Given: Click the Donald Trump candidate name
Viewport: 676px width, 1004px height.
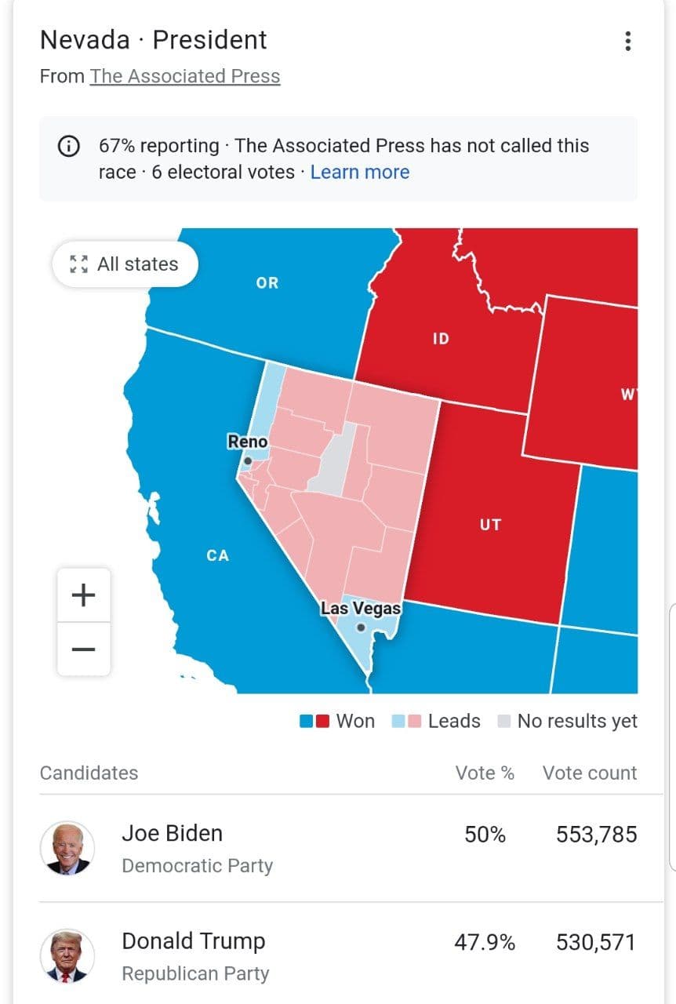Looking at the screenshot, I should pyautogui.click(x=194, y=940).
